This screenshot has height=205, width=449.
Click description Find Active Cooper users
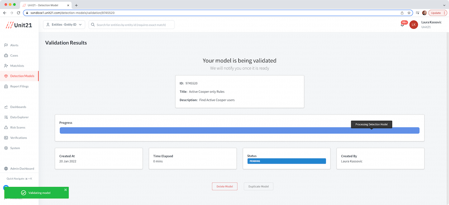[x=217, y=100]
